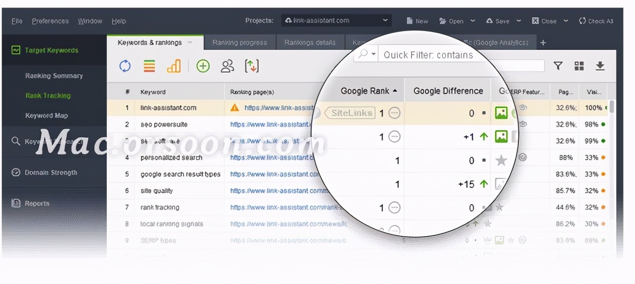This screenshot has width=635, height=284.
Task: Click the vertical scrollbar of the table
Action: [x=612, y=107]
